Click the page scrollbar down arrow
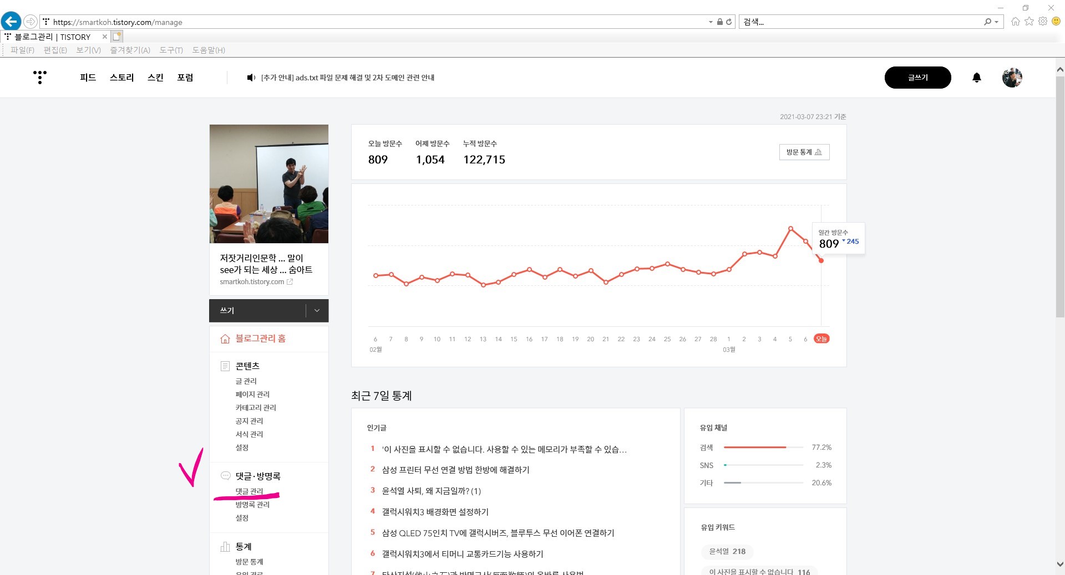 1060,564
